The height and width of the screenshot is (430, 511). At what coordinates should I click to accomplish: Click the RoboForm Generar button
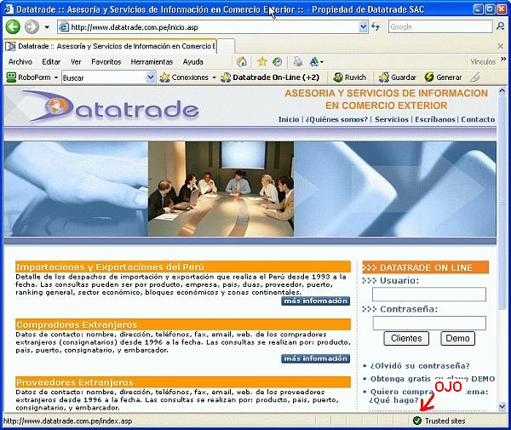[x=443, y=77]
